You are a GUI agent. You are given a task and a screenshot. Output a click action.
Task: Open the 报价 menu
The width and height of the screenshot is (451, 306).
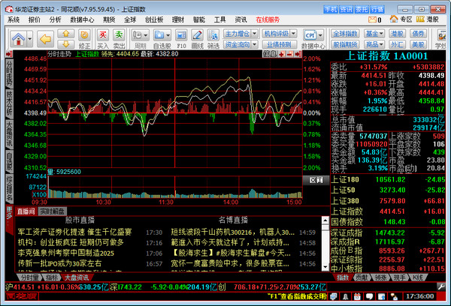click(x=35, y=19)
